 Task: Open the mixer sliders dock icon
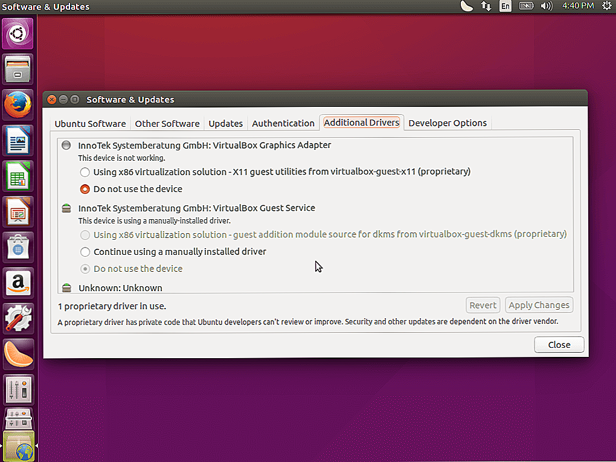click(x=18, y=390)
